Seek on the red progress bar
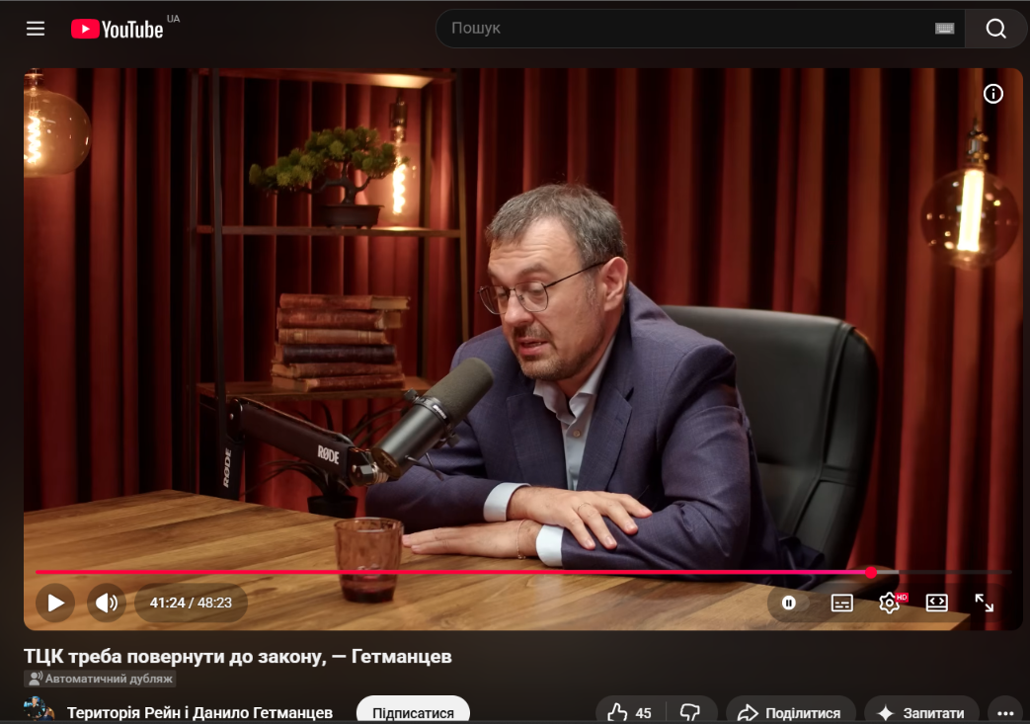This screenshot has width=1030, height=724. pos(522,572)
